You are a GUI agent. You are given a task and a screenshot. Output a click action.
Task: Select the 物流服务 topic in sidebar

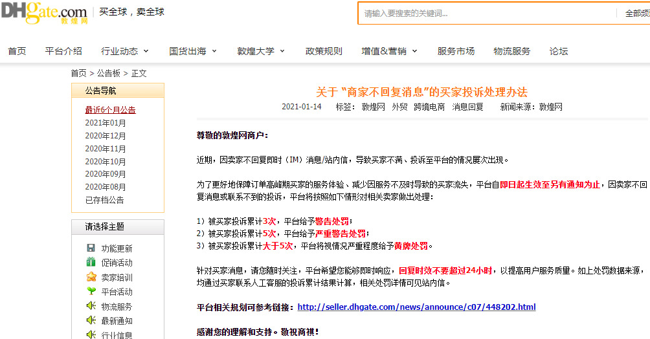[x=117, y=306]
